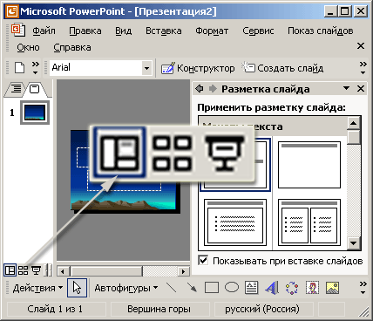
Task: Start slide show from the current slide
Action: tap(36, 270)
